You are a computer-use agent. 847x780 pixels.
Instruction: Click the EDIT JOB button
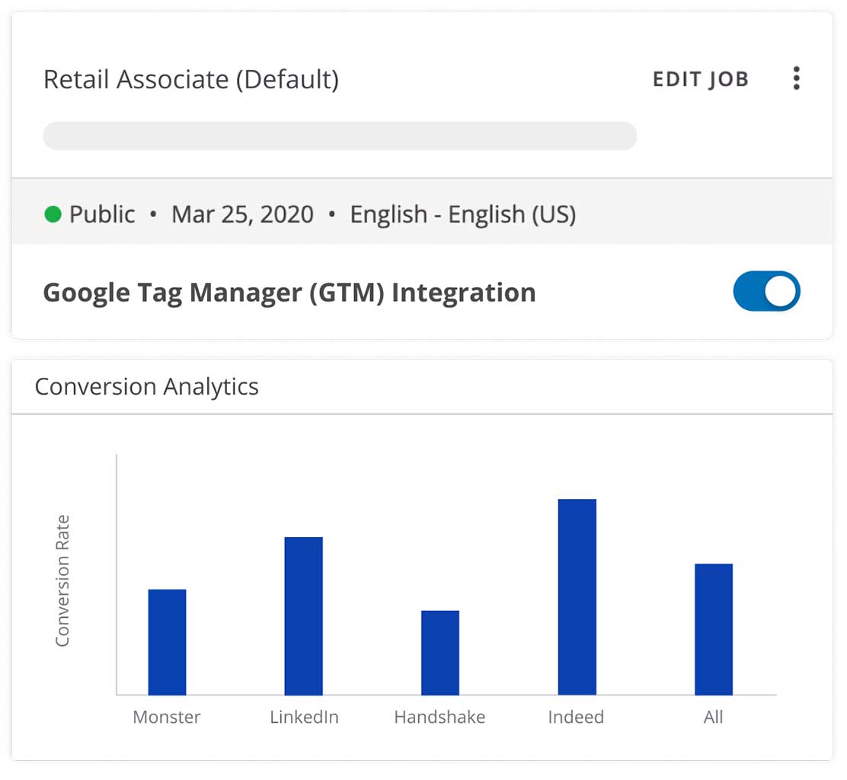tap(700, 79)
